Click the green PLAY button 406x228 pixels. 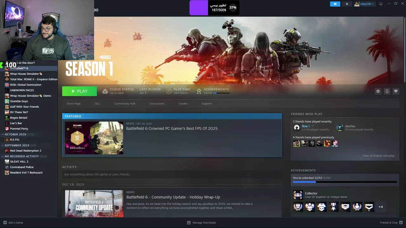pos(79,91)
